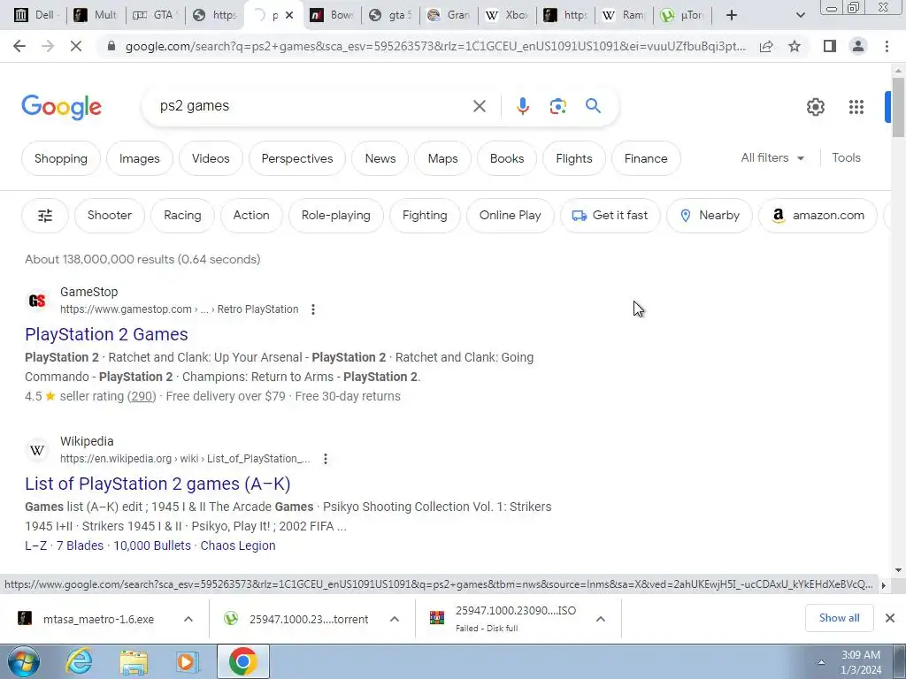Viewport: 906px width, 679px height.
Task: Click the share page icon in address bar
Action: point(766,46)
